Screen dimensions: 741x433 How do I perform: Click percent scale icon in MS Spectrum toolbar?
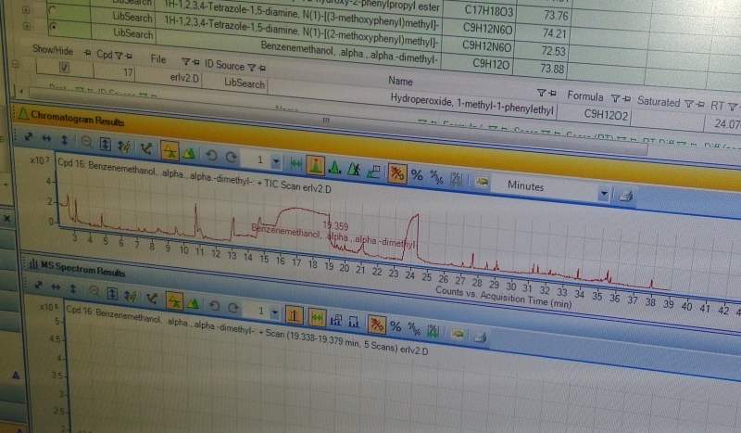[396, 326]
